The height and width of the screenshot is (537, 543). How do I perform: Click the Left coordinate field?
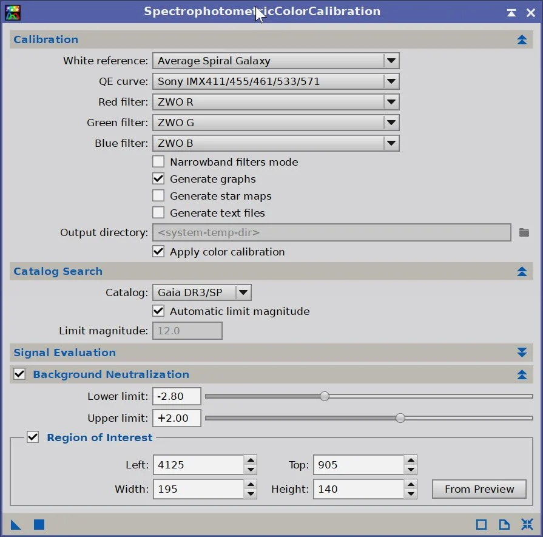point(198,465)
